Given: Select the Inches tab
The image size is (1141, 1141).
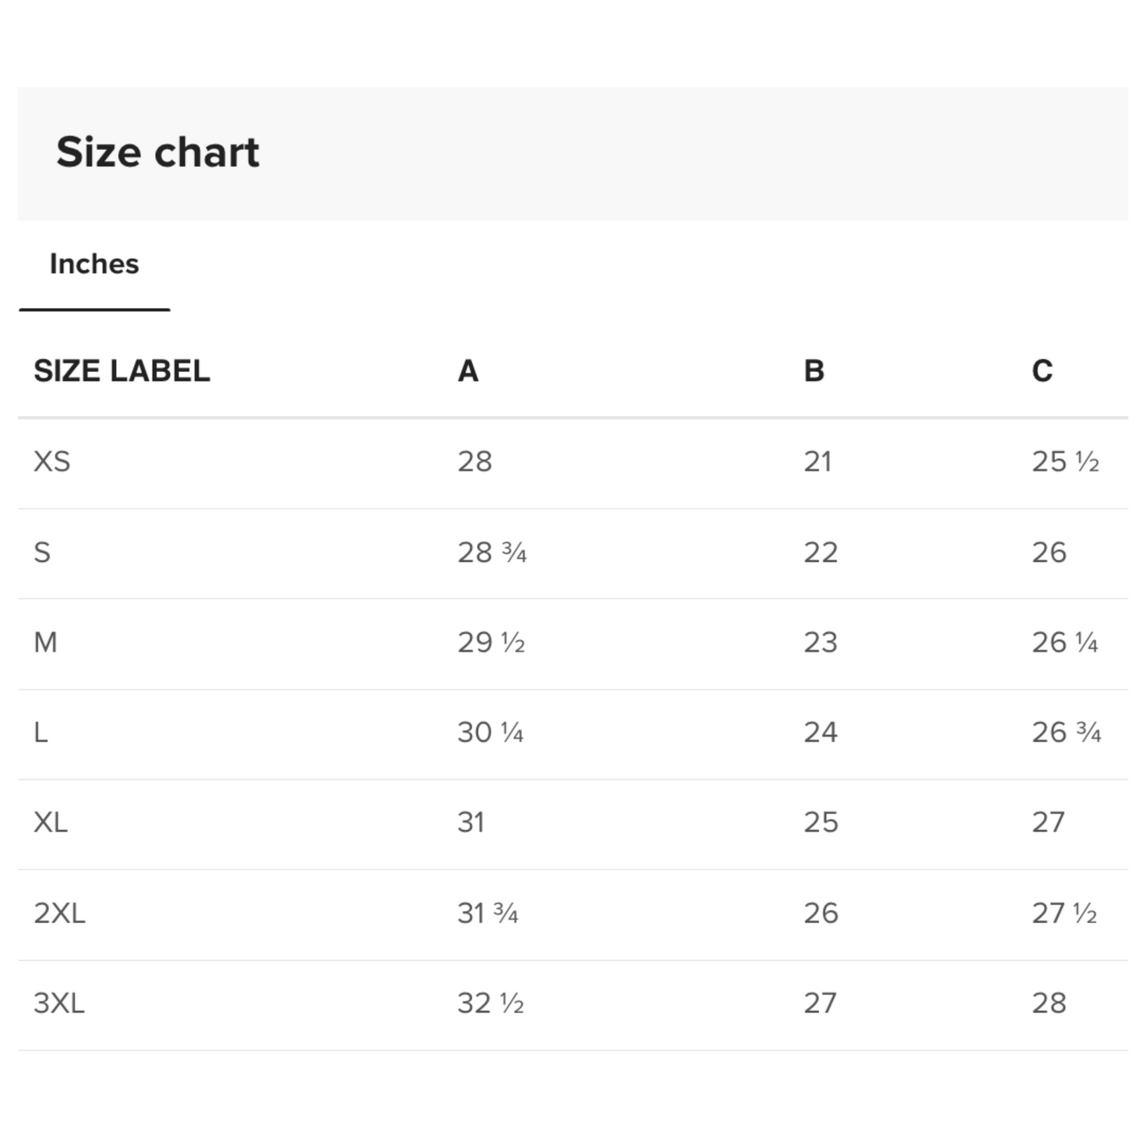Looking at the screenshot, I should pyautogui.click(x=94, y=265).
